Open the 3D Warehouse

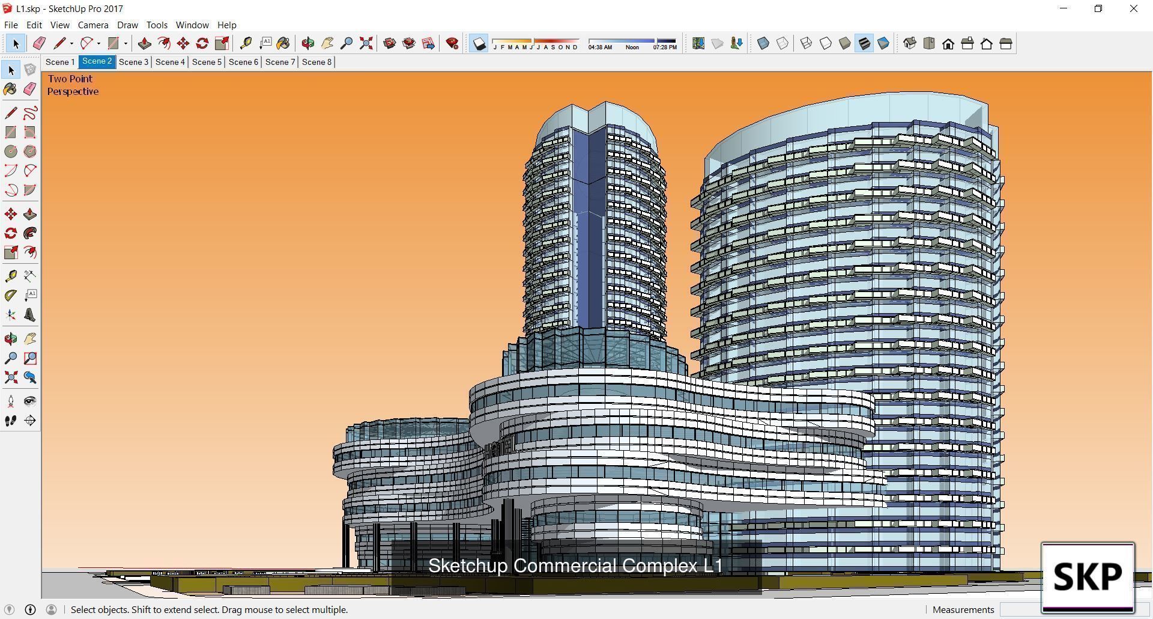coord(390,43)
